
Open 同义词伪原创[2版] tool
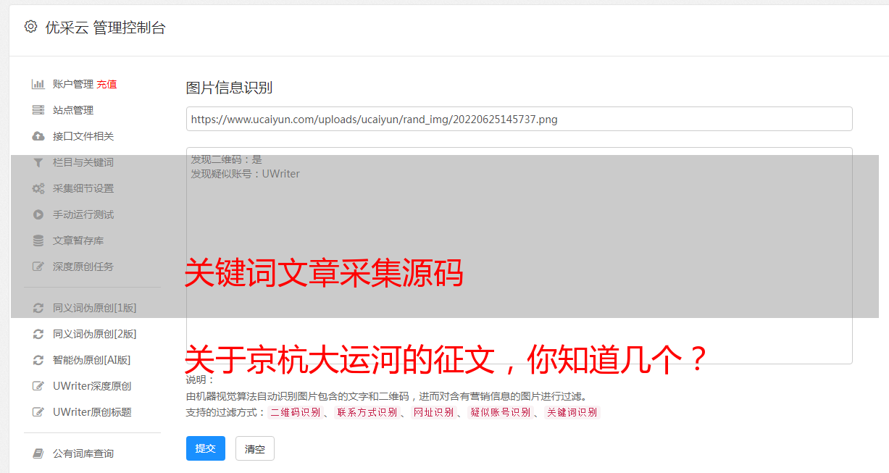(x=94, y=334)
